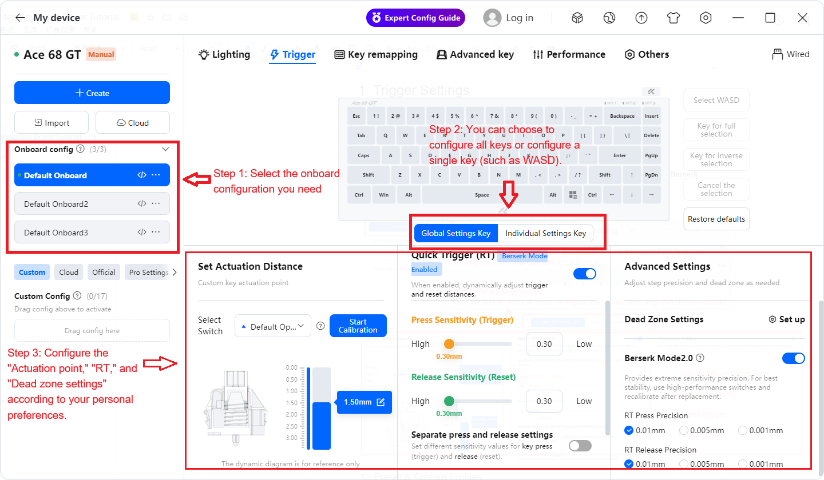Click the Wired connection icon

tap(777, 54)
